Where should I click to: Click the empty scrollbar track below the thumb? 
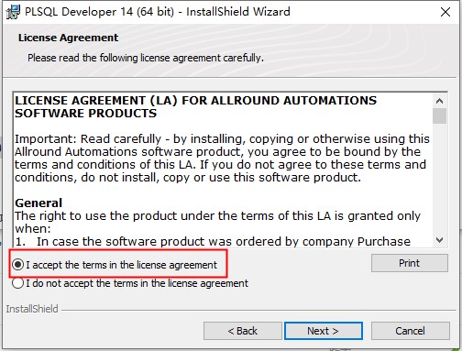pyautogui.click(x=439, y=179)
